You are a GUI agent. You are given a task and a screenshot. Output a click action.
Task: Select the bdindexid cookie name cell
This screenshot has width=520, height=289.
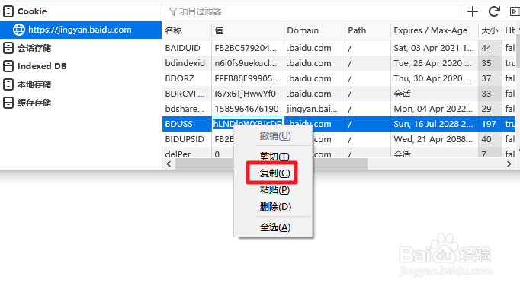[187, 63]
